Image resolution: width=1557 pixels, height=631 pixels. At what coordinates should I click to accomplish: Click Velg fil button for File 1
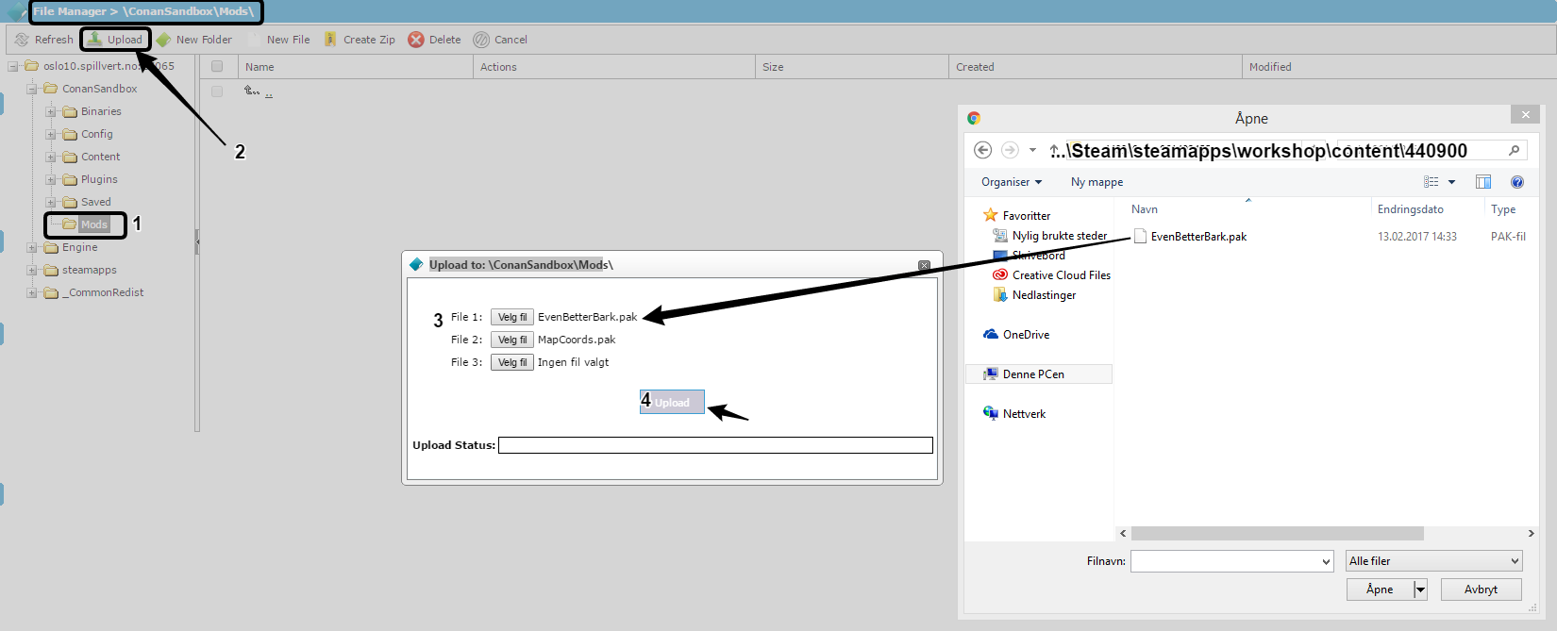pyautogui.click(x=512, y=317)
